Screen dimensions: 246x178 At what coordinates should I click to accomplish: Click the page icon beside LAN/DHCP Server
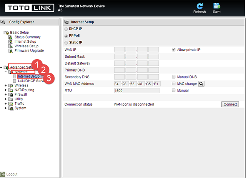coord(15,81)
